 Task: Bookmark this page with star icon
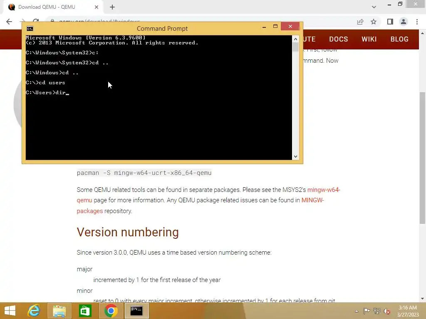click(x=374, y=22)
